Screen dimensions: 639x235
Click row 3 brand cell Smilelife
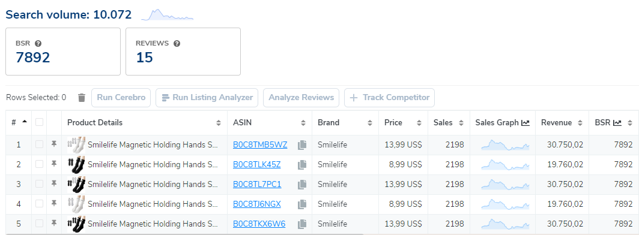(x=333, y=184)
